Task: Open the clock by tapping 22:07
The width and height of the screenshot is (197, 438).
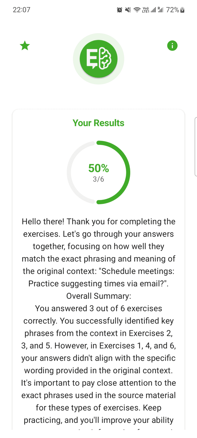Action: tap(22, 10)
